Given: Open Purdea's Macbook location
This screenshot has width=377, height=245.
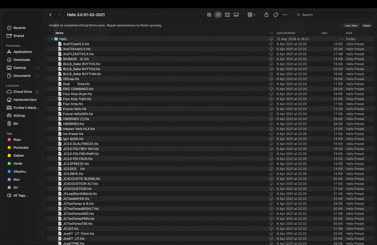Looking at the screenshot, I should [26, 108].
